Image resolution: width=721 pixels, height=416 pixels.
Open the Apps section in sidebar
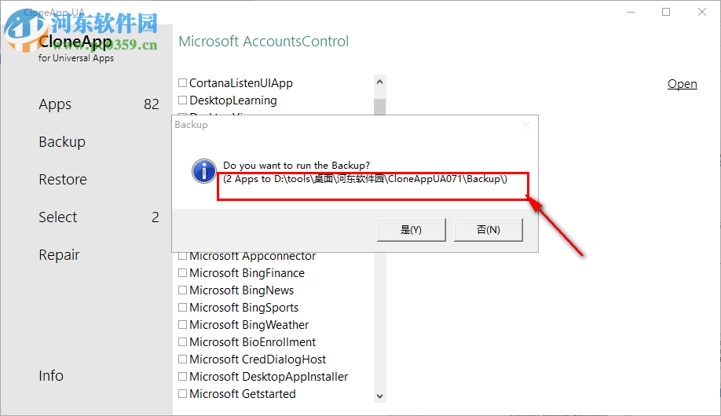(55, 104)
